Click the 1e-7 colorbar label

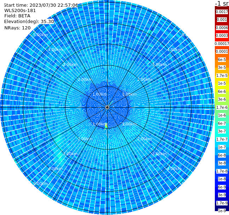(x=222, y=147)
